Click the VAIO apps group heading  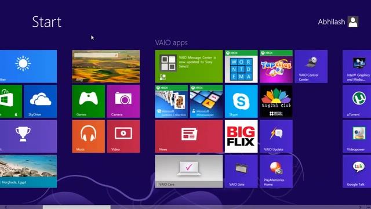(x=172, y=43)
